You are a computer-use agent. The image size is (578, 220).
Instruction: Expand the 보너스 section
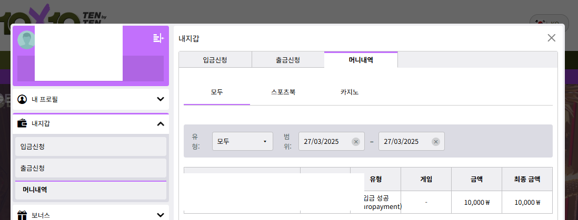161,215
